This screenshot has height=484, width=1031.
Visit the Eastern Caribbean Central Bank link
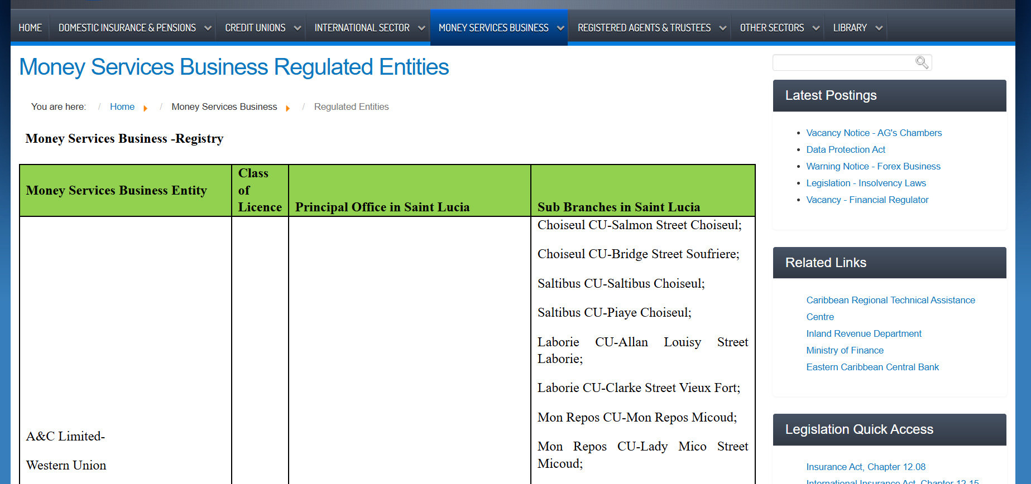pyautogui.click(x=872, y=367)
